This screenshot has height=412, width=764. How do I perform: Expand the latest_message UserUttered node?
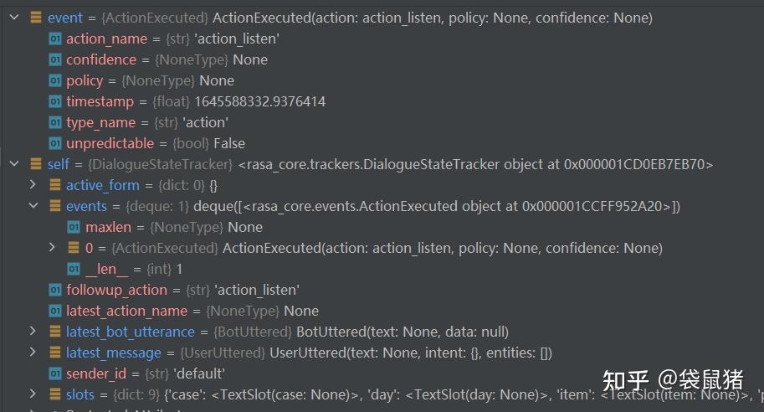click(x=33, y=353)
